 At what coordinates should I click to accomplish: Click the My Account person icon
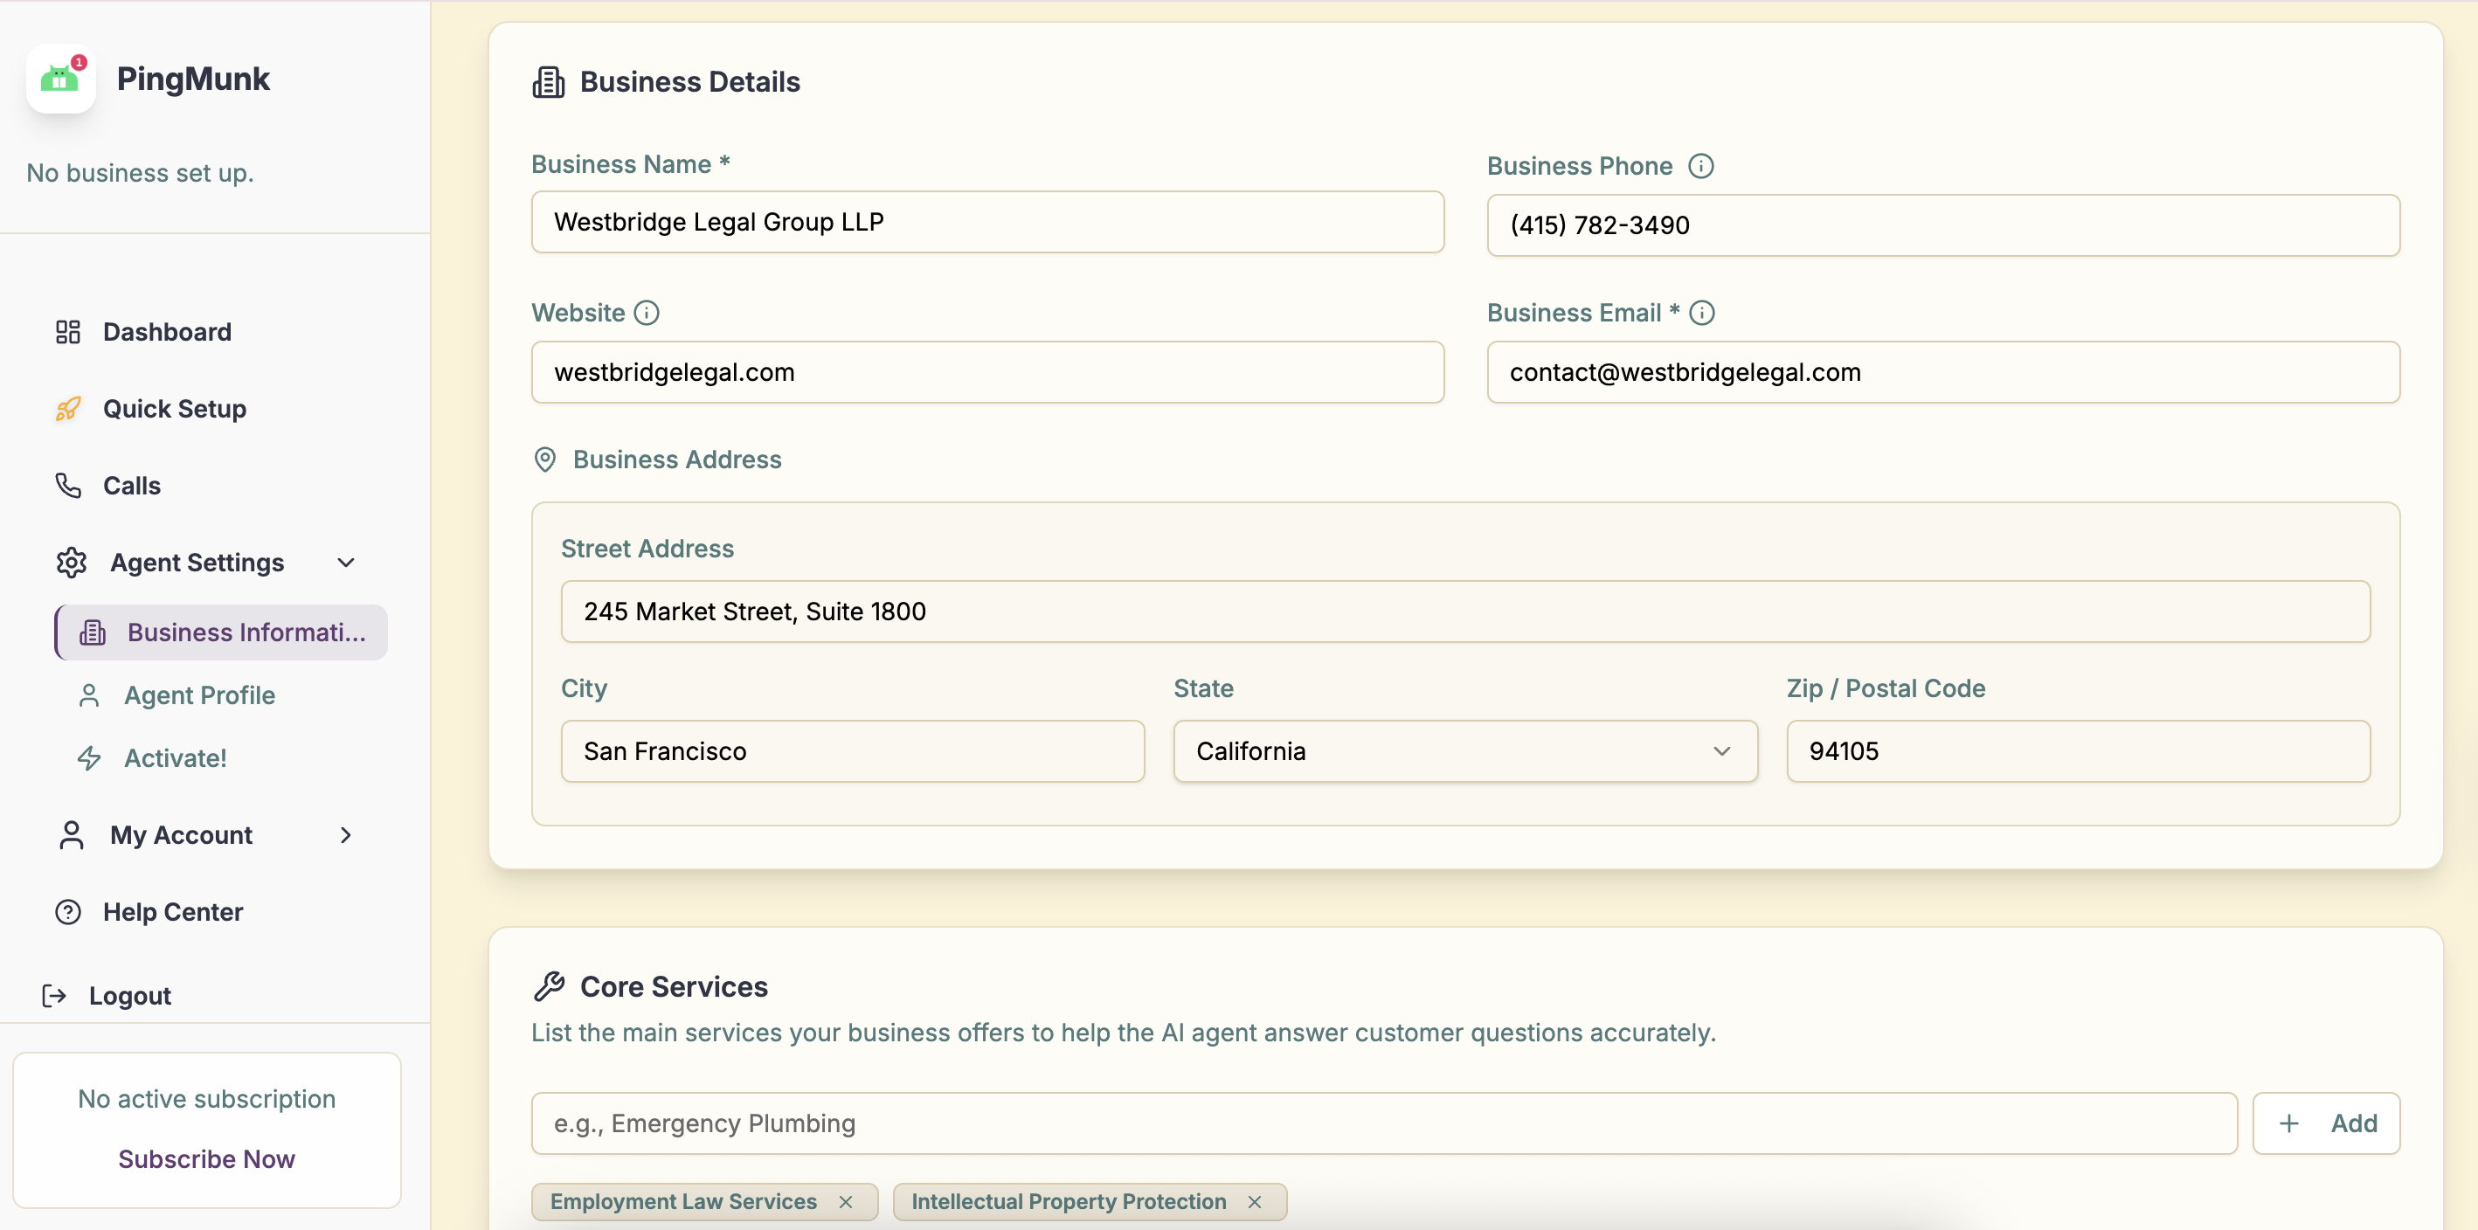(71, 835)
